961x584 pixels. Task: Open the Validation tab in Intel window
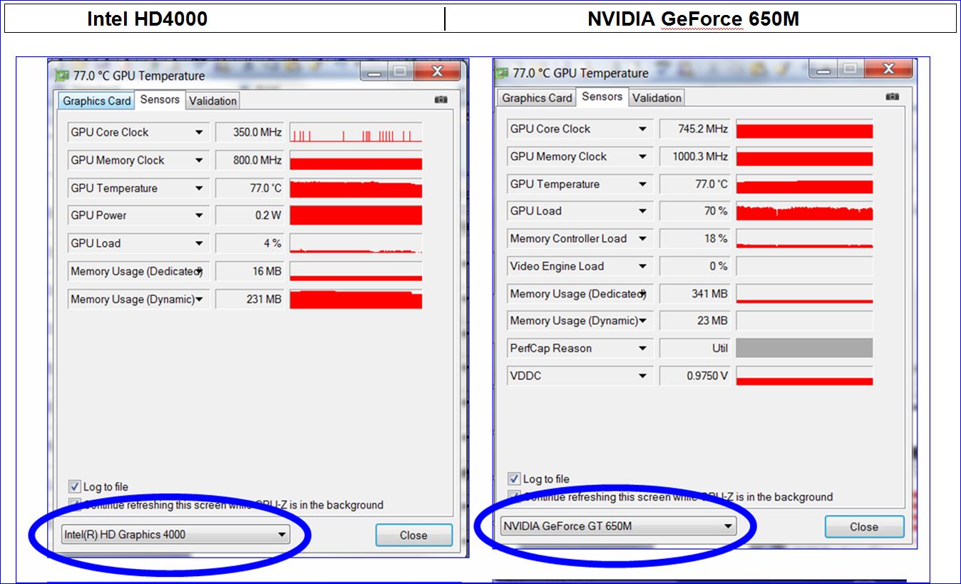click(x=212, y=101)
